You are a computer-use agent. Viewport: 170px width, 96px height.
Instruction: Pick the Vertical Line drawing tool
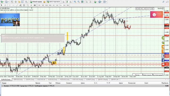click(10, 5)
